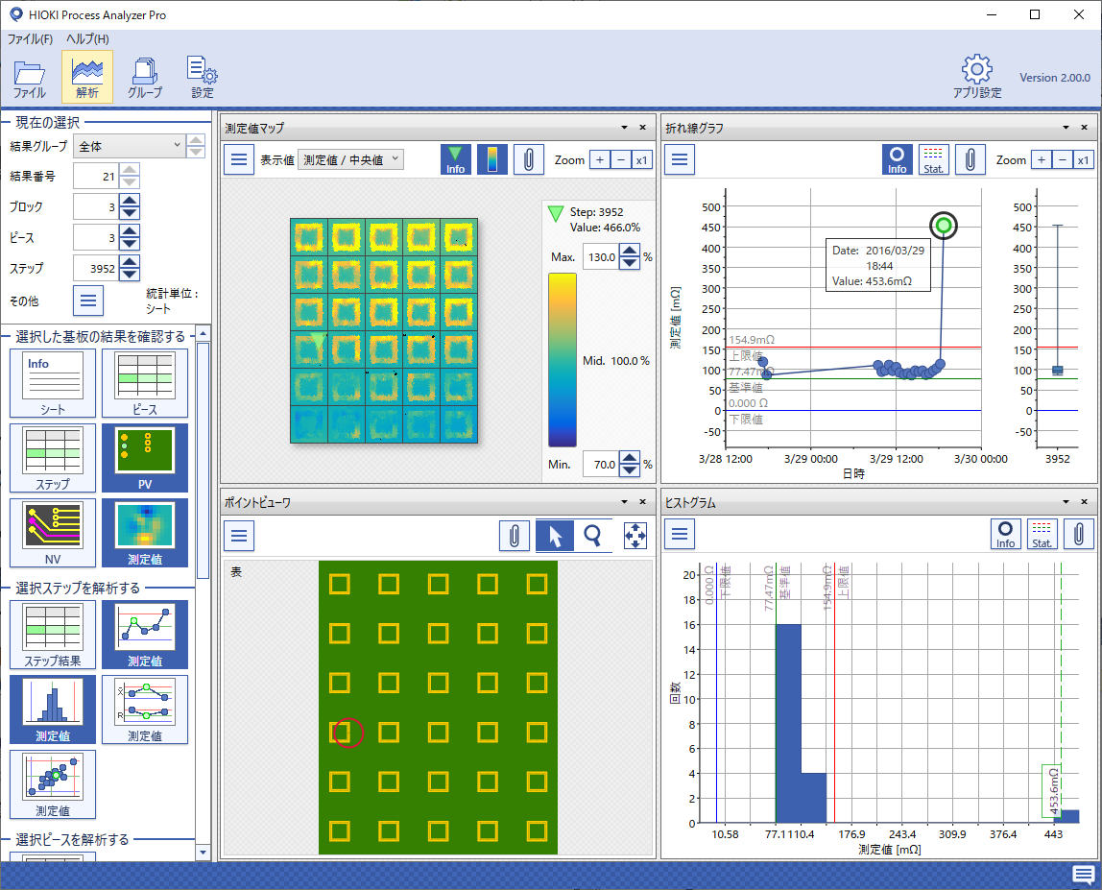This screenshot has width=1102, height=890.
Task: Open the ファイル toolbar icon
Action: (30, 78)
